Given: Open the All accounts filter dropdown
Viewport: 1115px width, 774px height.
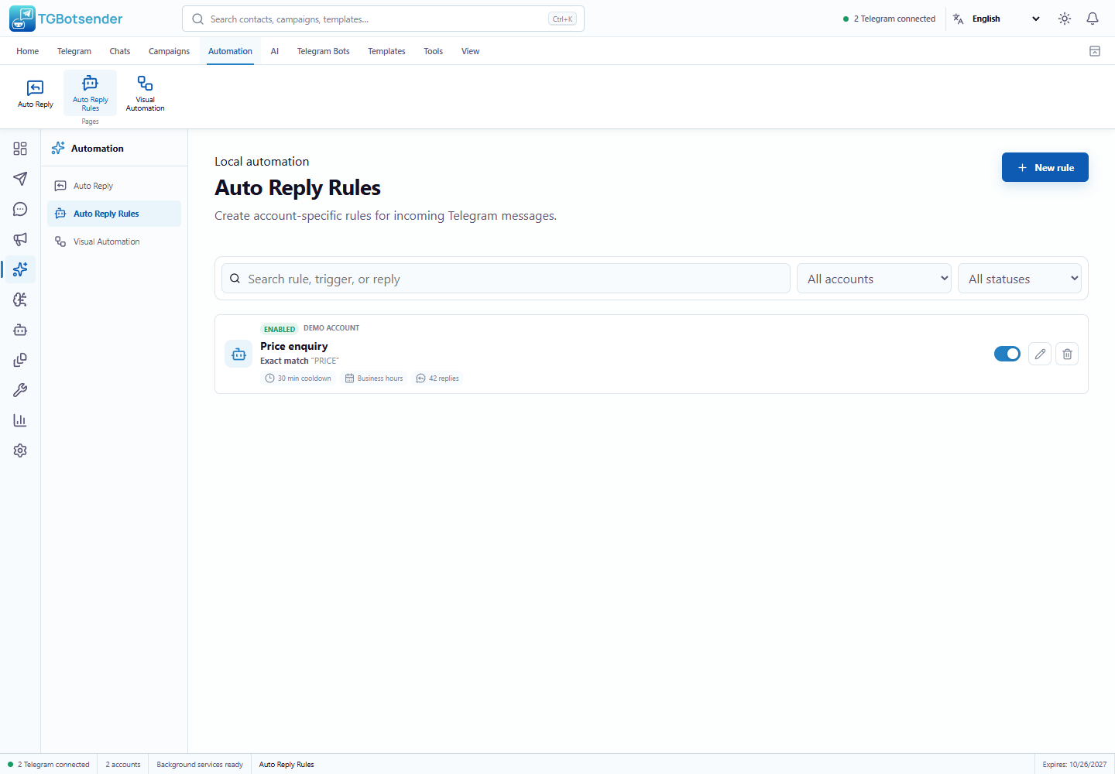Looking at the screenshot, I should [874, 279].
